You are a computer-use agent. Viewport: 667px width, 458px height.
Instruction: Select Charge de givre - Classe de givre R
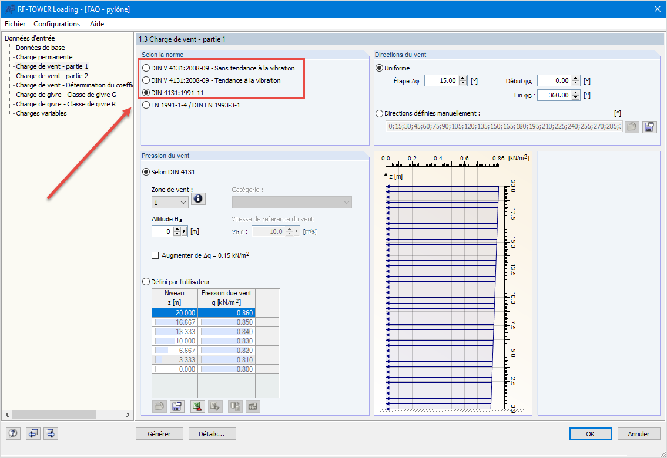tap(66, 104)
